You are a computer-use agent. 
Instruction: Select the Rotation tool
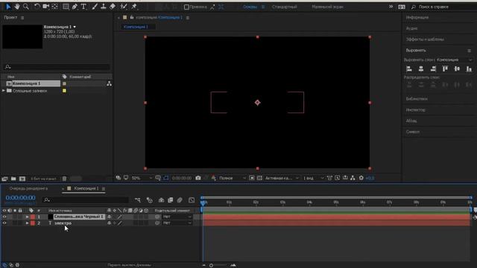(37, 7)
